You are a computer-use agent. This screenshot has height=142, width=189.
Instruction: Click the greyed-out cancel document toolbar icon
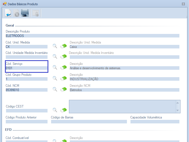16,13
